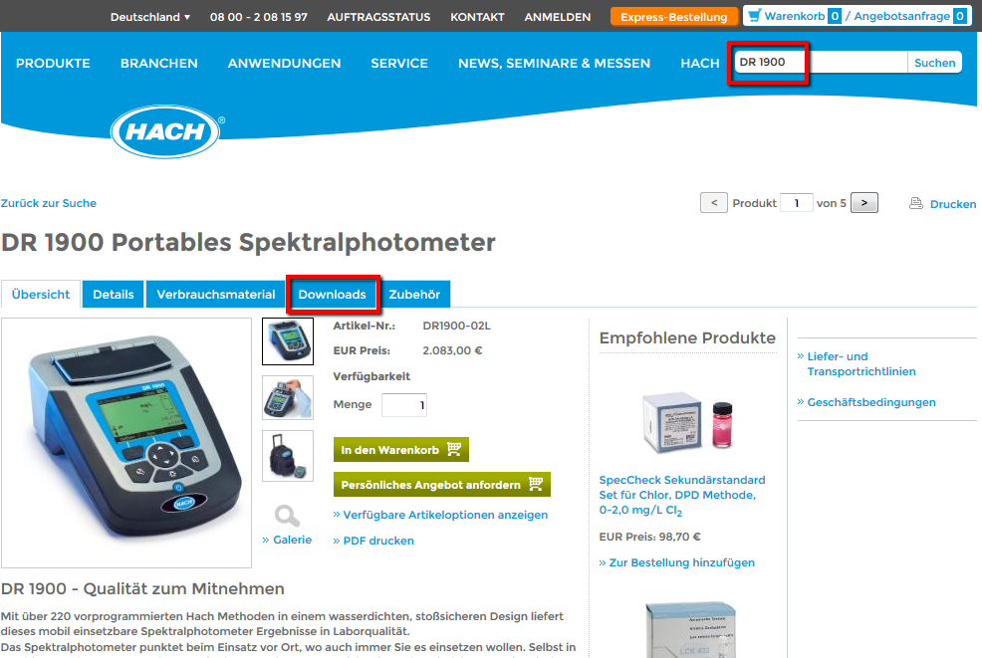
Task: Click Persönliches Angebot anfordern button
Action: coord(441,485)
